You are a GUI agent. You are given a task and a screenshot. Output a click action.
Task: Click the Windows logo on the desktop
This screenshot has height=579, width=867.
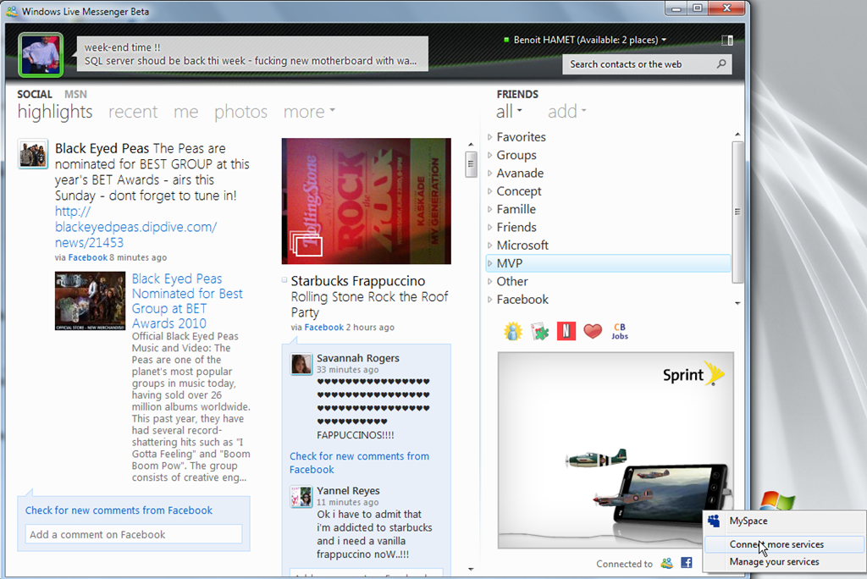(x=777, y=501)
